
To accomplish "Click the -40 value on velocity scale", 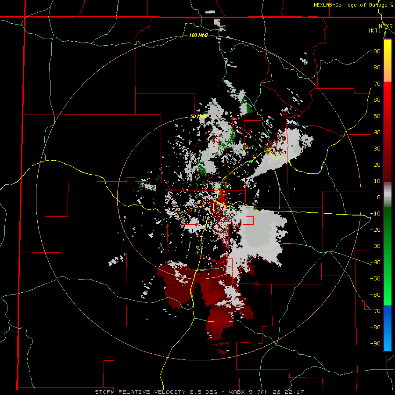I will [375, 262].
